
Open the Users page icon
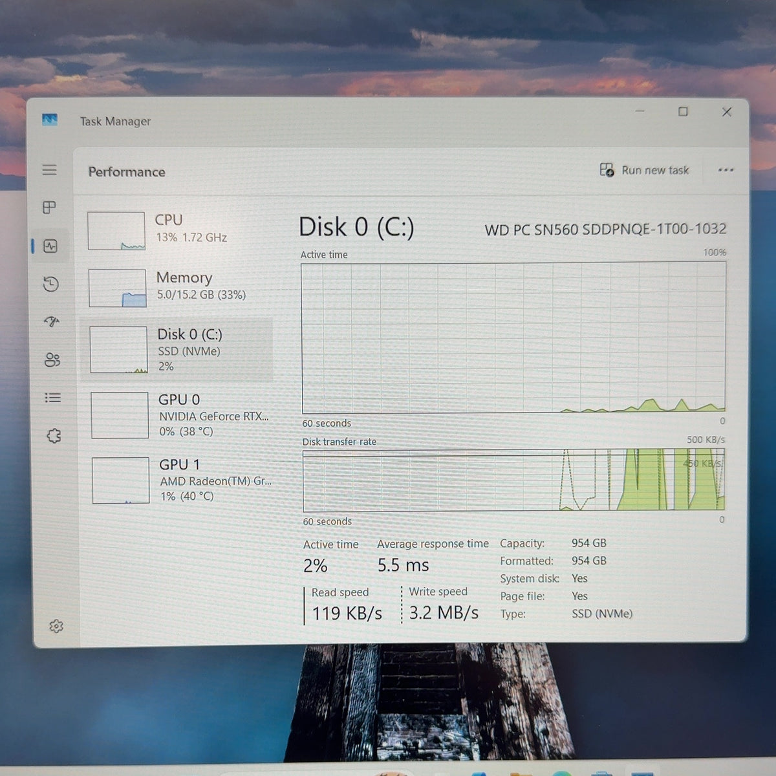(x=52, y=360)
